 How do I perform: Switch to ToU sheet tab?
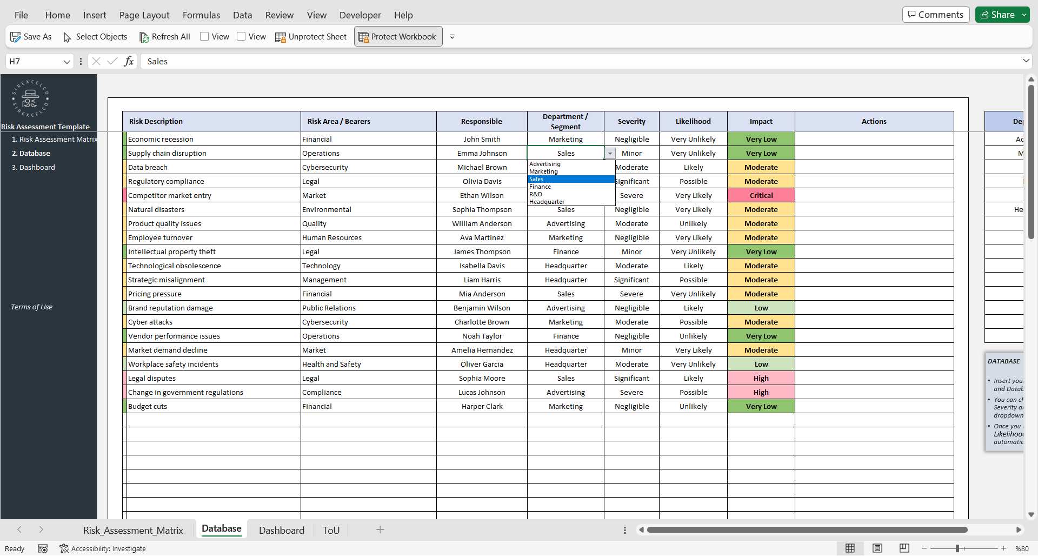tap(331, 530)
